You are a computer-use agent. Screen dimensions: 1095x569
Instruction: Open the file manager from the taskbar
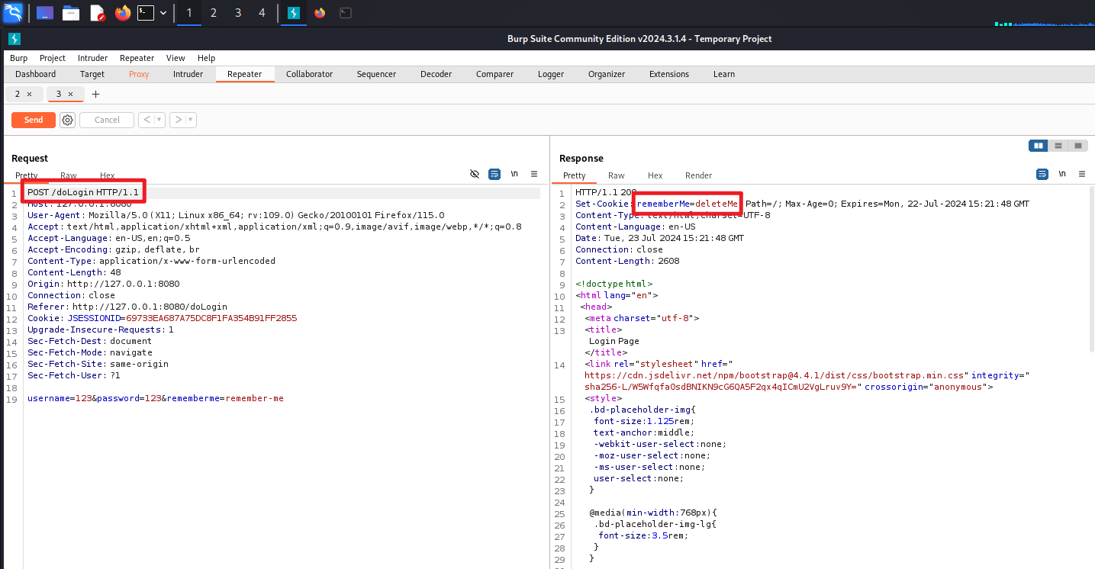click(x=71, y=13)
